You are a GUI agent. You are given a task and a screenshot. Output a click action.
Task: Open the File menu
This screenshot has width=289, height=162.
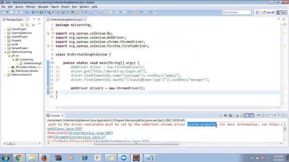(x=3, y=7)
